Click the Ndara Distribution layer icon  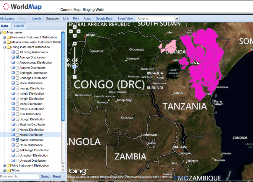(13, 135)
